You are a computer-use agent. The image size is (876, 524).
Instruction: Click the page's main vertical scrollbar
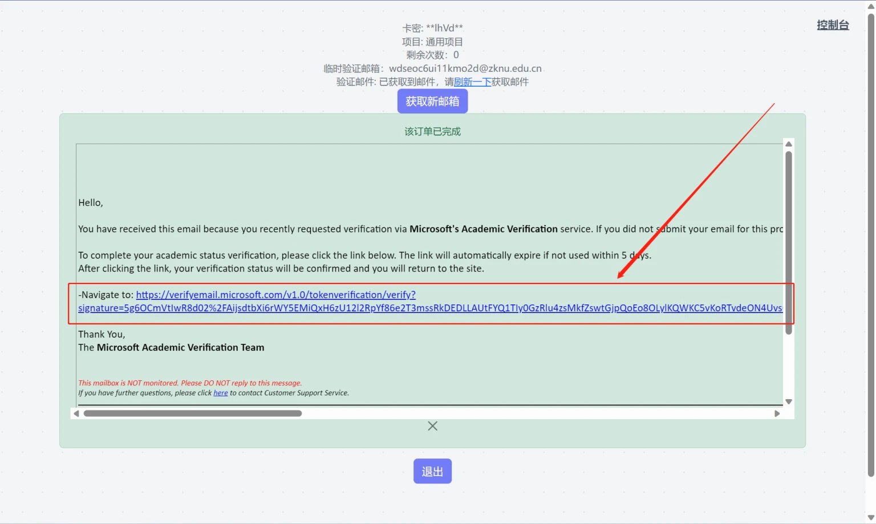click(871, 245)
